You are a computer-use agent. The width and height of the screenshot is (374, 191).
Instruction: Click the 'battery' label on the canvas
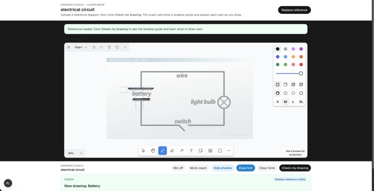(x=142, y=93)
